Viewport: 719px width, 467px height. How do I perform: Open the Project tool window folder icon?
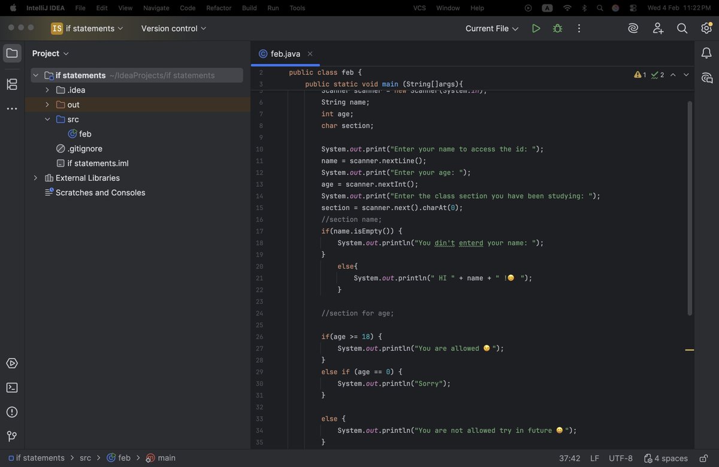coord(12,53)
